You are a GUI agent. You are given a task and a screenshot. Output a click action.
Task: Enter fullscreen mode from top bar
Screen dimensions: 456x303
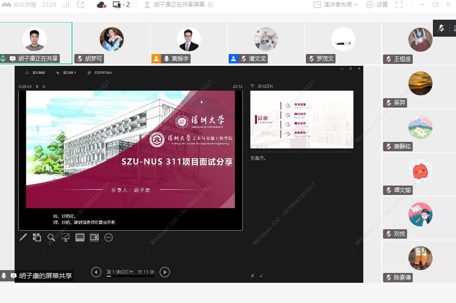coord(399,5)
